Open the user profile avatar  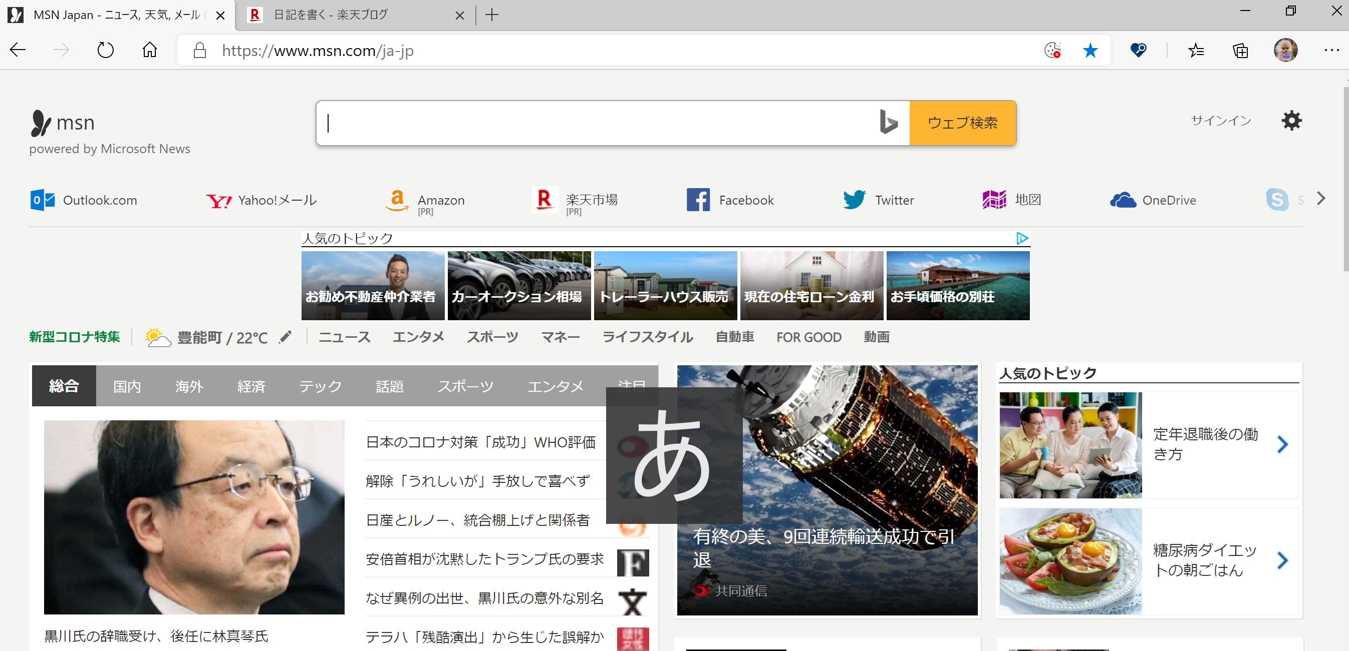click(1286, 50)
